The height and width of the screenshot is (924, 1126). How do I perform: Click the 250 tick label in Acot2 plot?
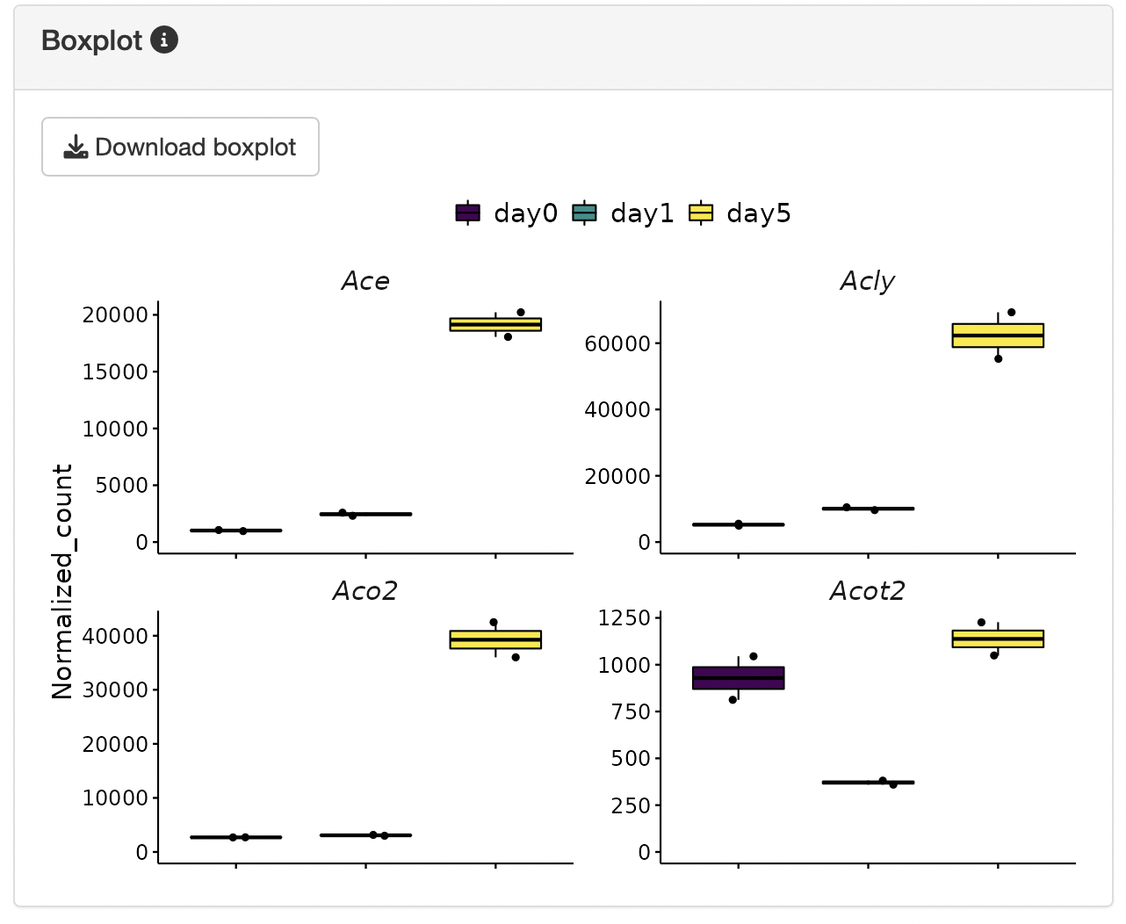coord(631,805)
